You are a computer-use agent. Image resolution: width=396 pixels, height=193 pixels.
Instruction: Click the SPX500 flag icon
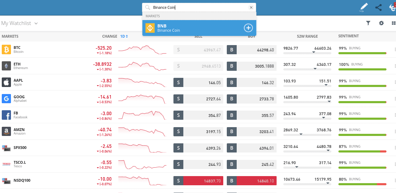pos(6,148)
